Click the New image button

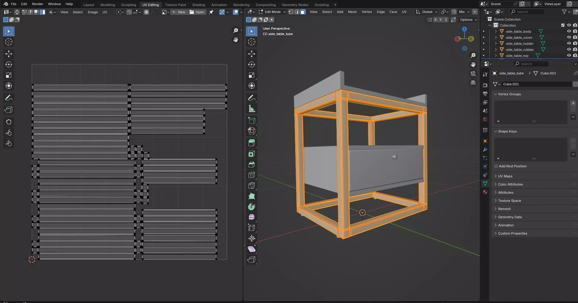coord(179,12)
